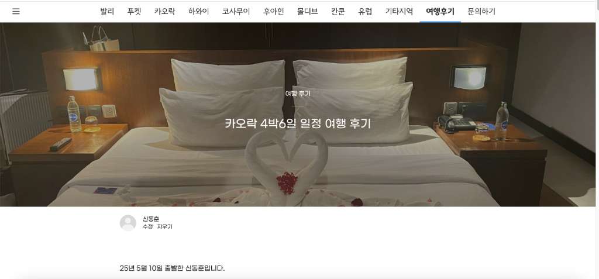Viewport: 599px width, 279px height.
Task: Open the 문의하기 page
Action: click(481, 12)
